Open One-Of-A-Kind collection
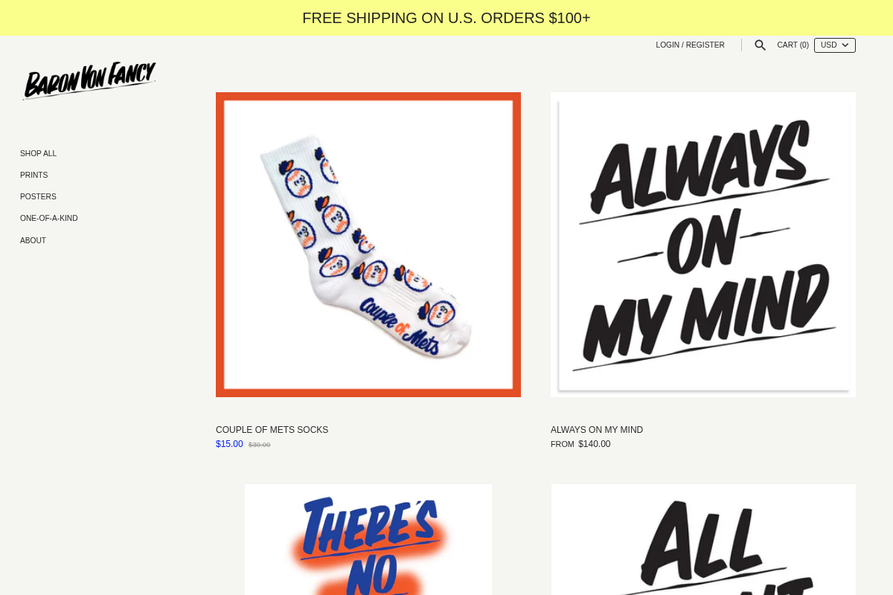The image size is (893, 595). tap(48, 219)
